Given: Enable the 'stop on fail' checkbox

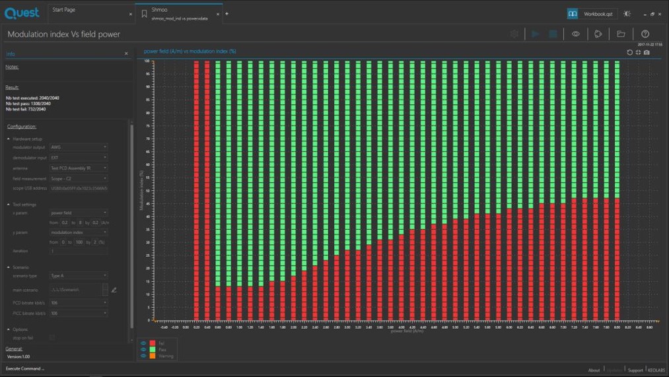Looking at the screenshot, I should [52, 338].
